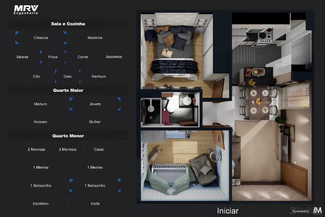This screenshot has height=217, width=325.
Task: Pick the Pizza food option
Action: tap(53, 57)
